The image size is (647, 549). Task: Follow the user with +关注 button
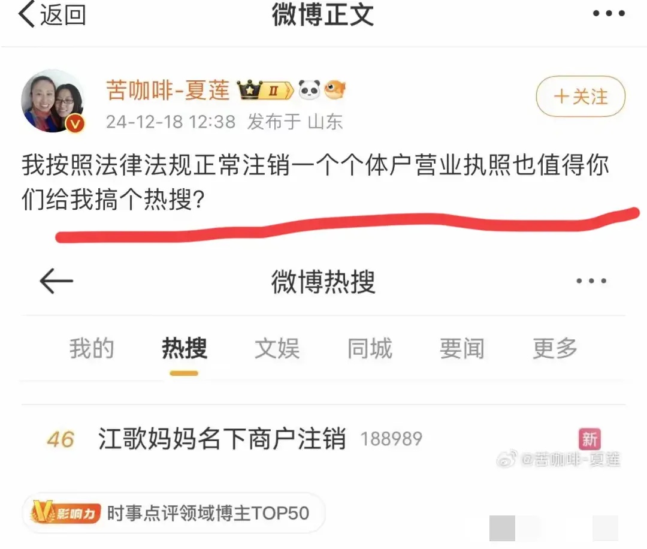[x=581, y=96]
